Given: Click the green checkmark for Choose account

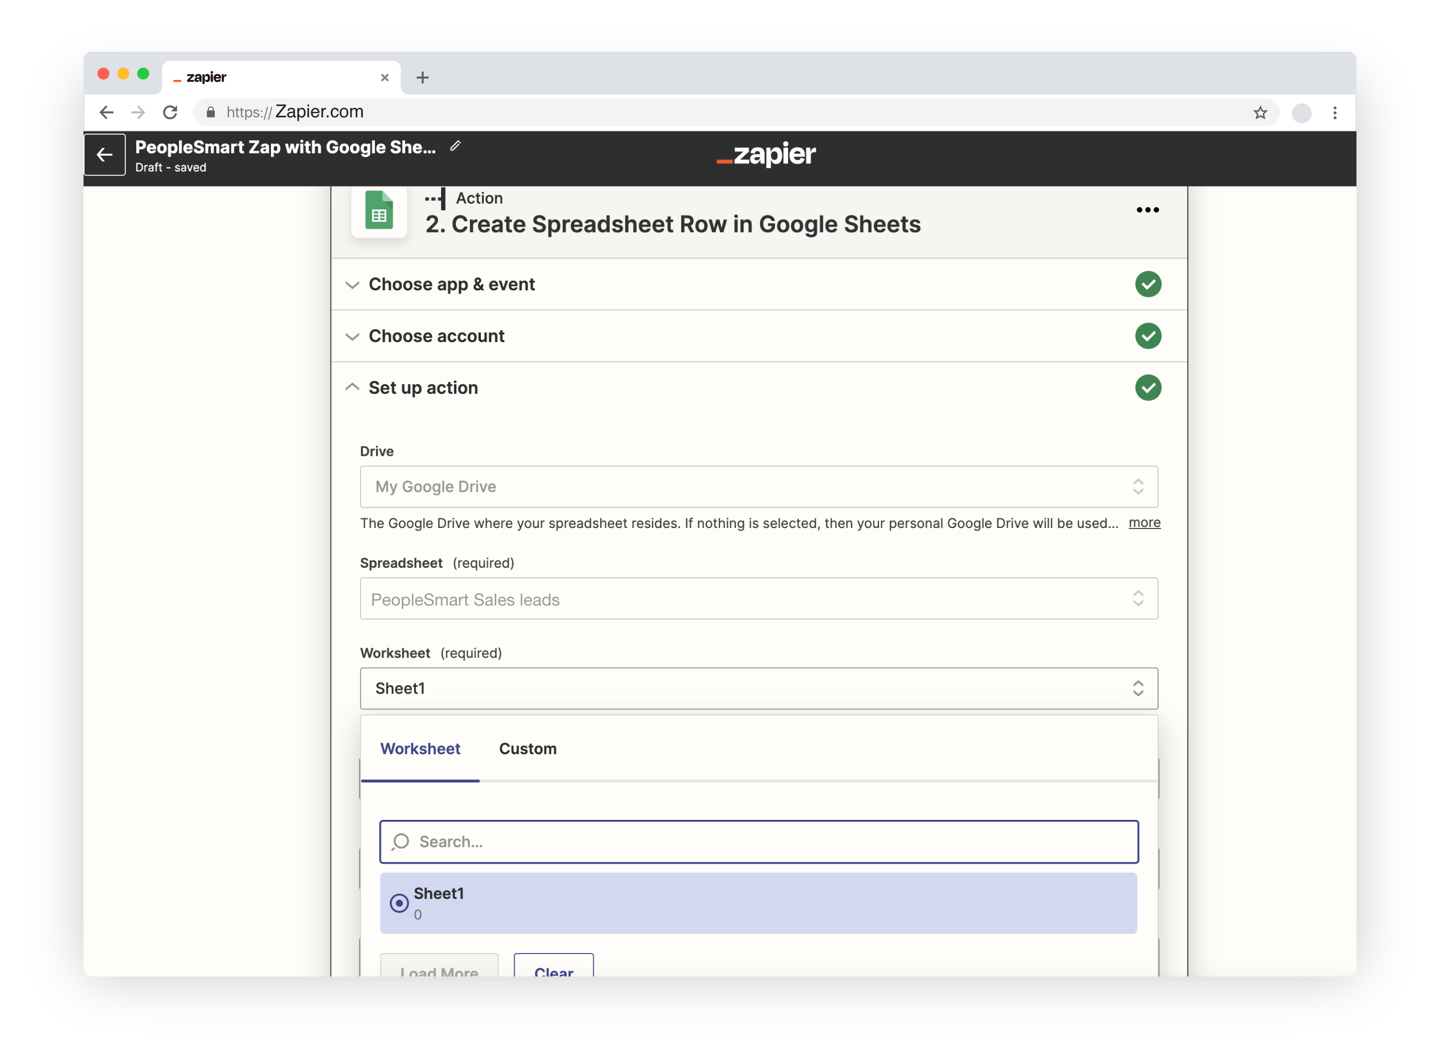Looking at the screenshot, I should (1148, 336).
